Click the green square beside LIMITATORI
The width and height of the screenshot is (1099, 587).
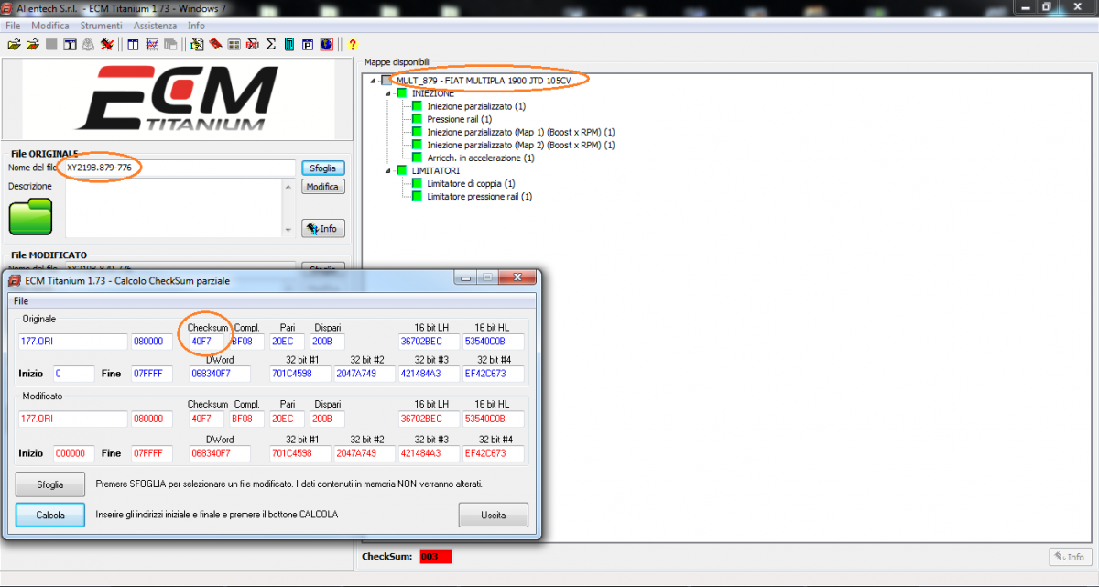[401, 170]
